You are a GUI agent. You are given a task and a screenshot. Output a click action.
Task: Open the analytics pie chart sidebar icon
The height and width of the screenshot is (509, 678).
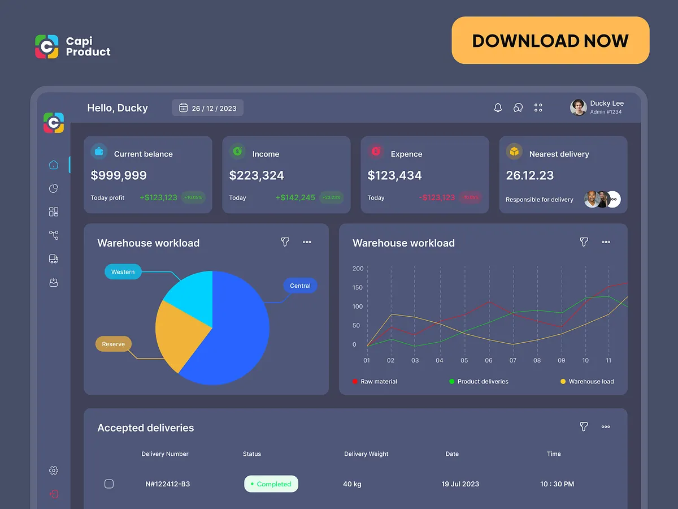tap(54, 188)
